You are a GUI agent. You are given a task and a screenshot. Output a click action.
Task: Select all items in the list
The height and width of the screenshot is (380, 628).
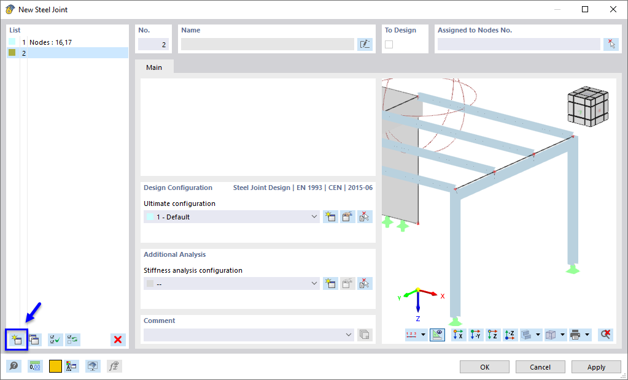coord(55,340)
